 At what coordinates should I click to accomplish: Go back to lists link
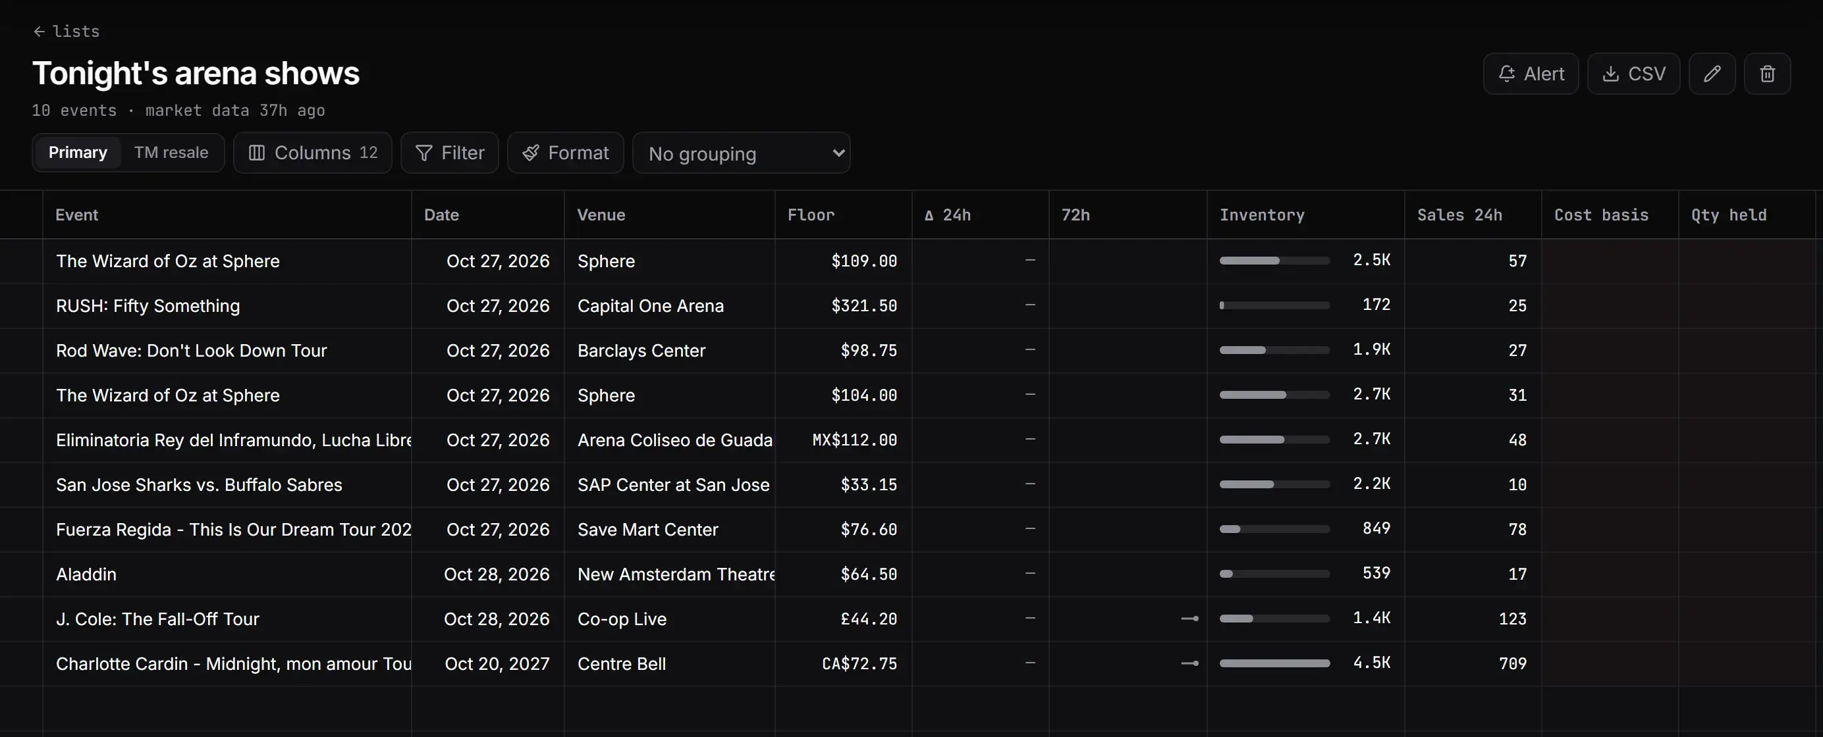(x=66, y=31)
